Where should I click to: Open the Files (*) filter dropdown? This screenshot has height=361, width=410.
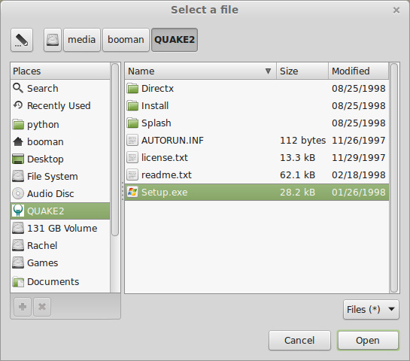point(372,310)
